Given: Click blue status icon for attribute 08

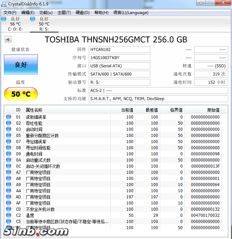Looking at the screenshot, I should tap(9, 147).
